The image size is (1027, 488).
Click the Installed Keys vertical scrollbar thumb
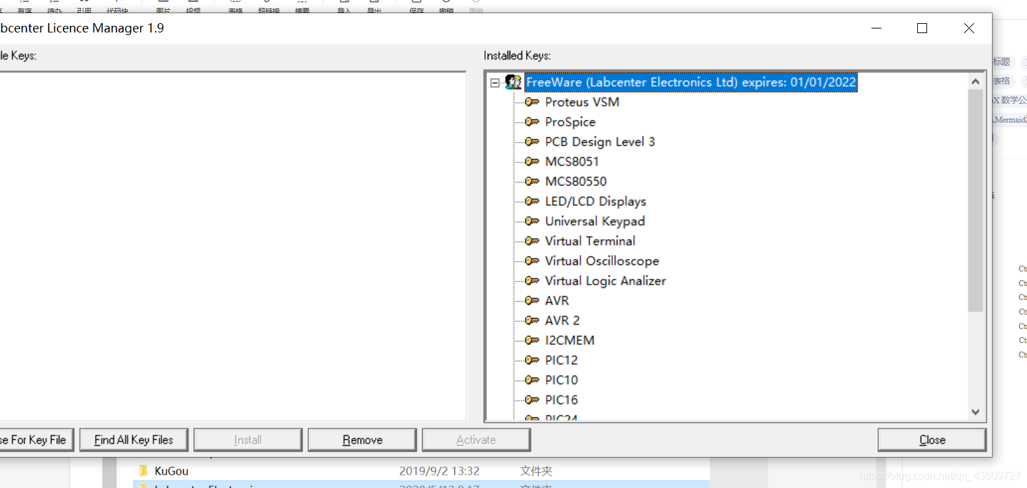[975, 201]
